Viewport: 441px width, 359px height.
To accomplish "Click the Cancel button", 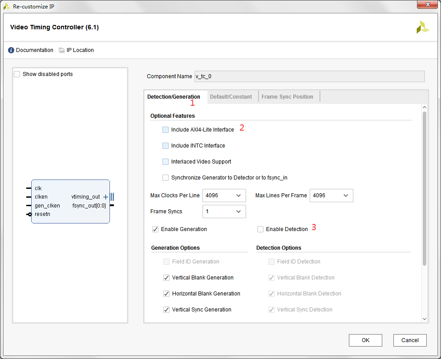I will point(410,340).
